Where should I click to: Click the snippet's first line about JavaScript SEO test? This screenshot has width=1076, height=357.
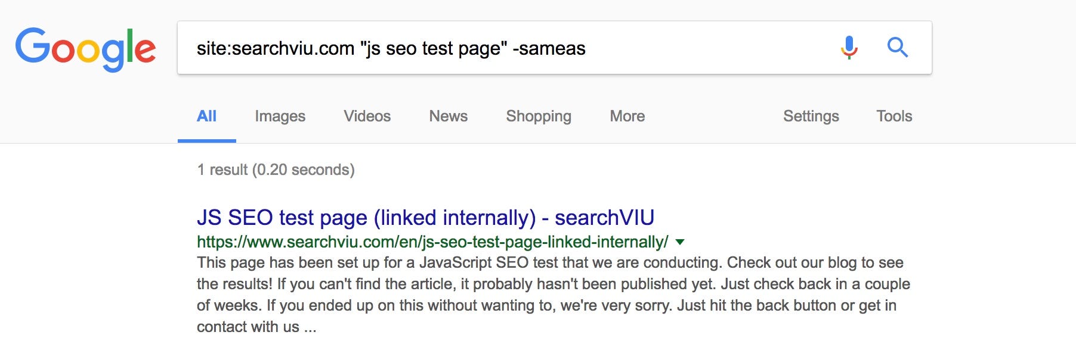[550, 263]
